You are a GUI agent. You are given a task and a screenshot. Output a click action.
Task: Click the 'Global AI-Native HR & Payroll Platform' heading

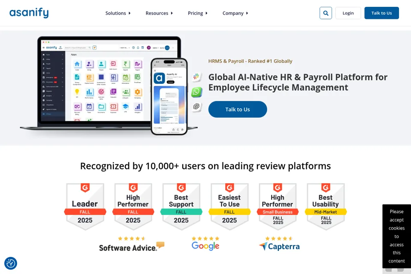298,82
